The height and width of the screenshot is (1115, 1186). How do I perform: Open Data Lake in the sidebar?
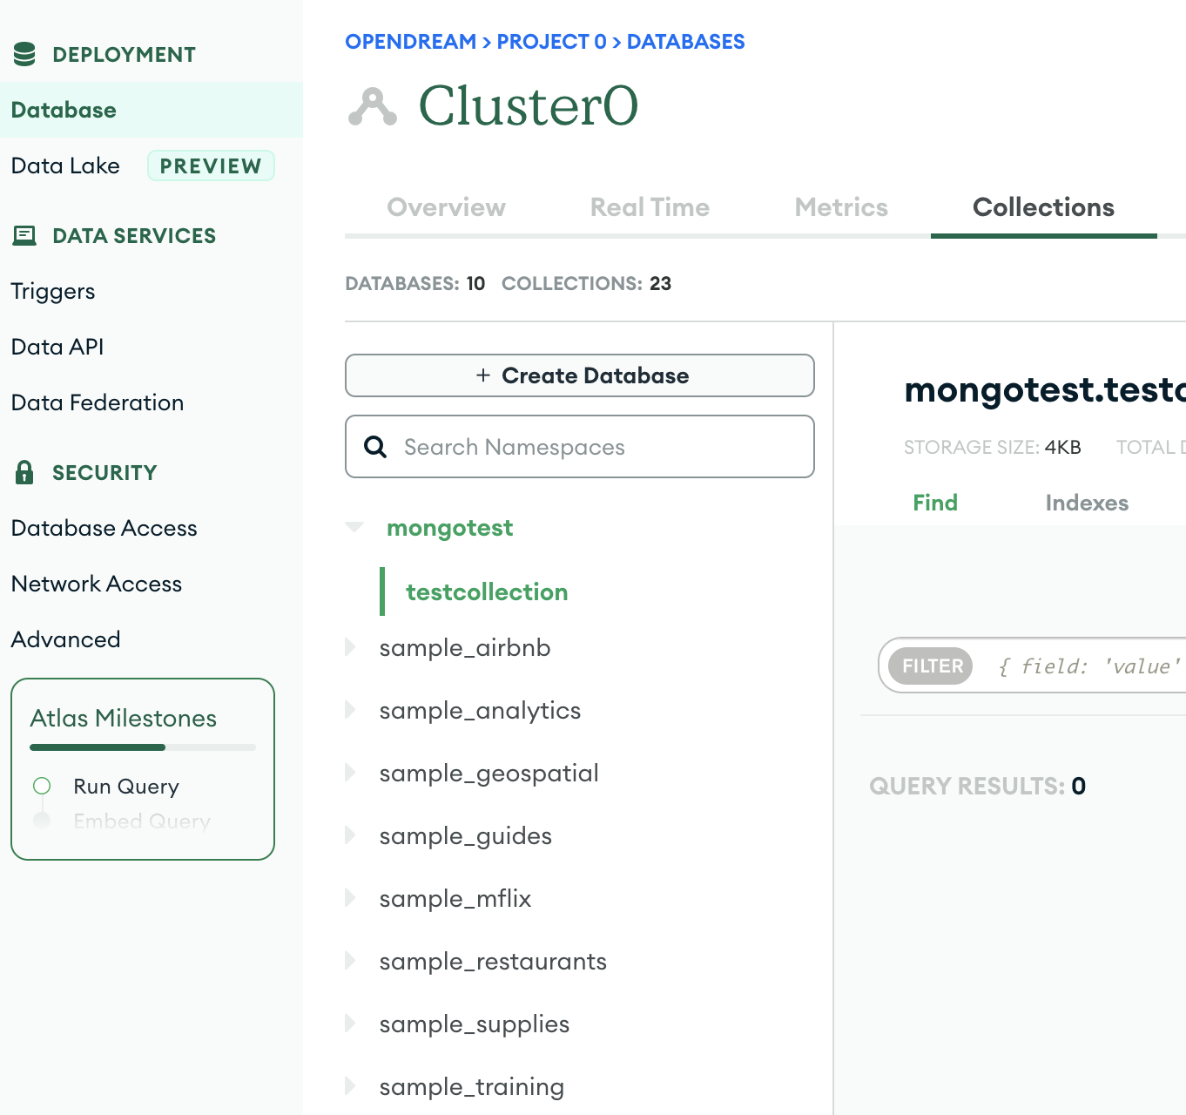coord(65,166)
